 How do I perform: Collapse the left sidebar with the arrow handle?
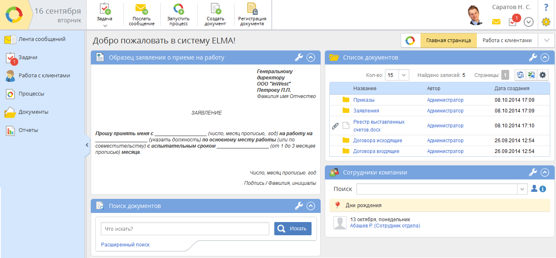tap(87, 145)
